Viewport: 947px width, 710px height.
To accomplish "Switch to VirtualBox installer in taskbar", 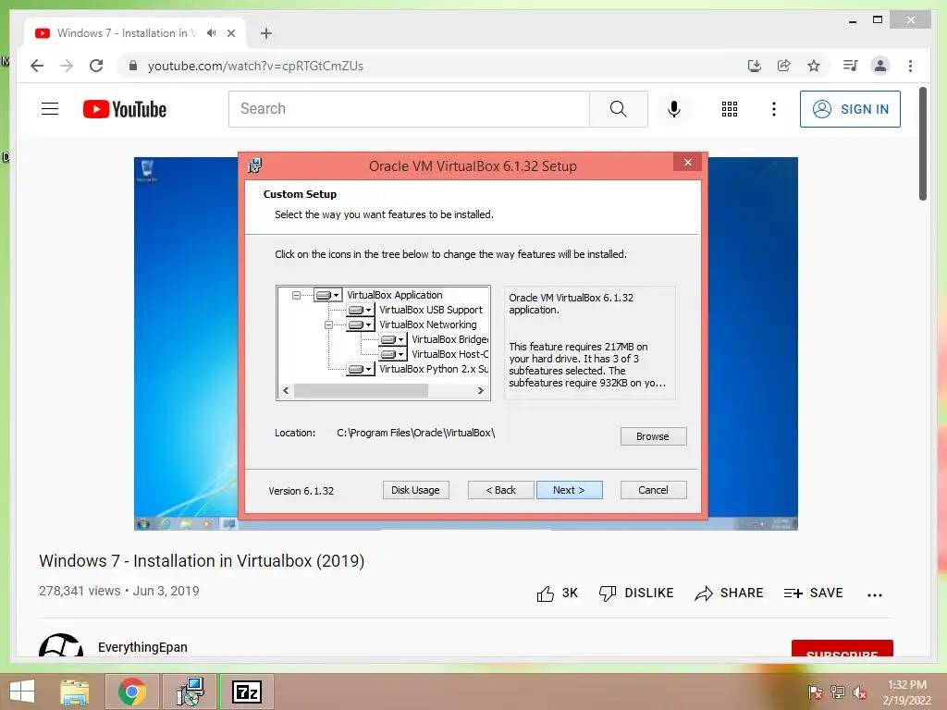I will click(190, 692).
